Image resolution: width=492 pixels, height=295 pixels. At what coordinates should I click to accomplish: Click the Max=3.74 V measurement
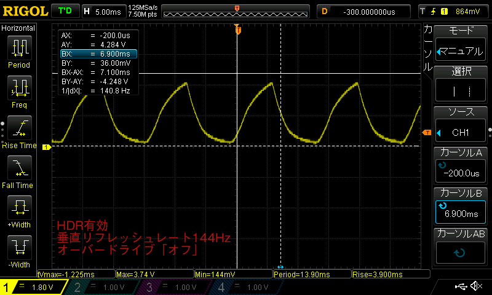point(155,274)
